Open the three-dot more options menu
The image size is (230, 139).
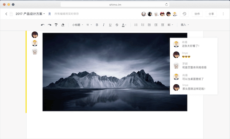(x=223, y=14)
